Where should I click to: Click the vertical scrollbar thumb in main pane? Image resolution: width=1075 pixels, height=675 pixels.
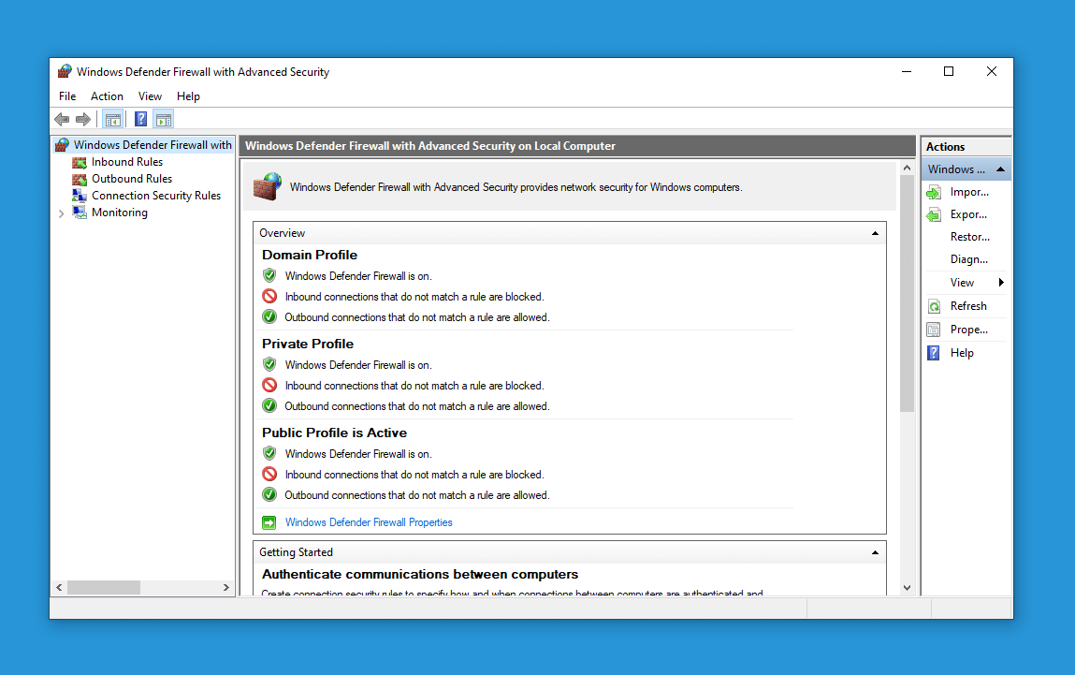click(907, 294)
